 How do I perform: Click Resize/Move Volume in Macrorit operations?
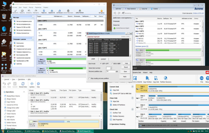coord(13,96)
